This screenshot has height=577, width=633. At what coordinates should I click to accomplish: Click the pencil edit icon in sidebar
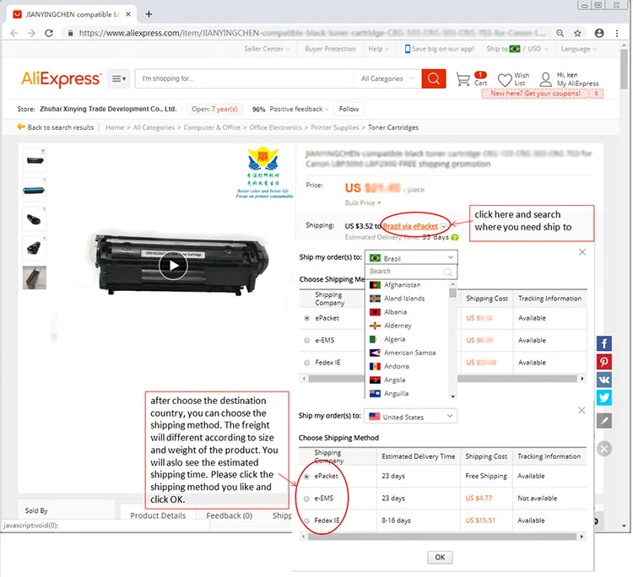pyautogui.click(x=604, y=421)
